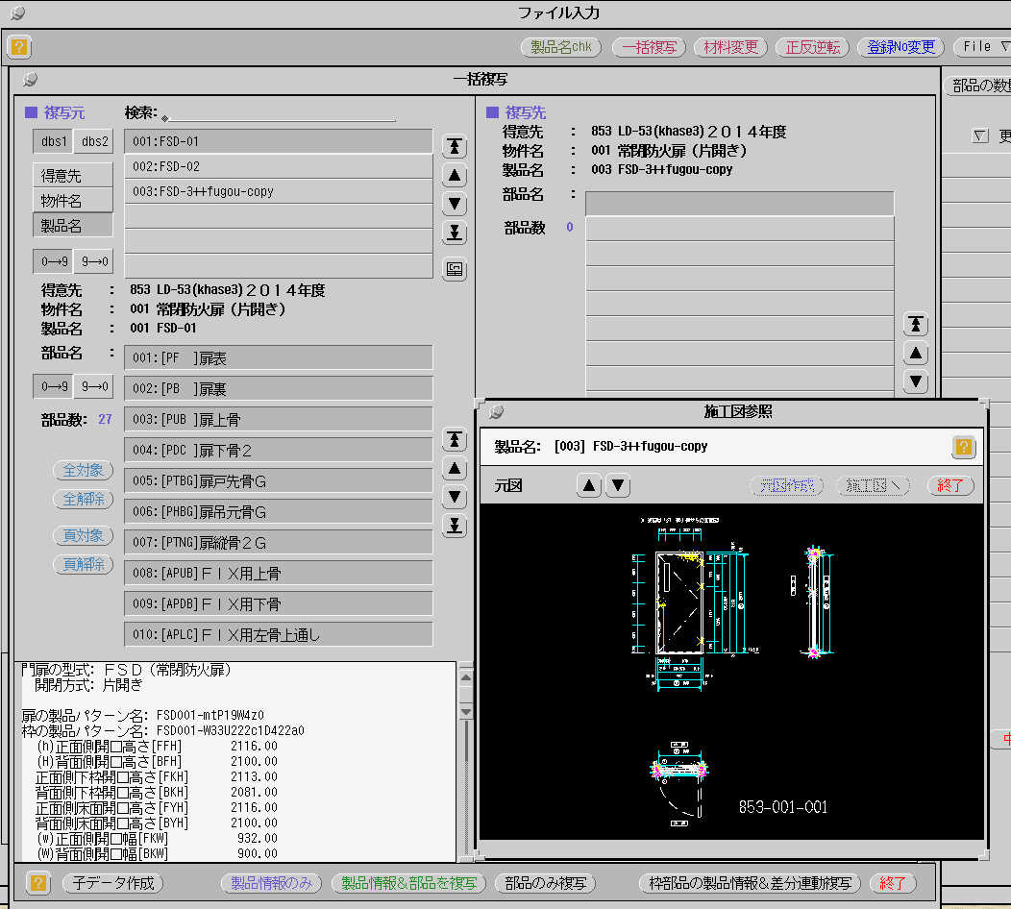
Task: Sort product list 0→9 ascending
Action: click(54, 261)
